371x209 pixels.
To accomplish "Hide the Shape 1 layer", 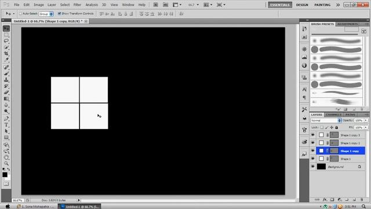I will (313, 158).
